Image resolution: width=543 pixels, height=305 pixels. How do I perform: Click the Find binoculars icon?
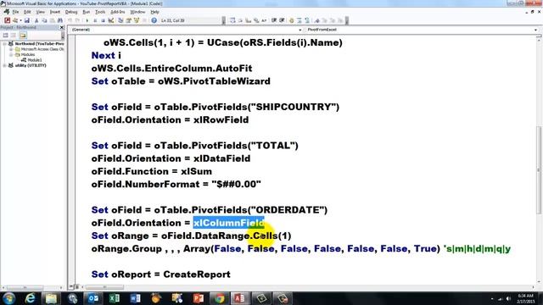point(60,20)
